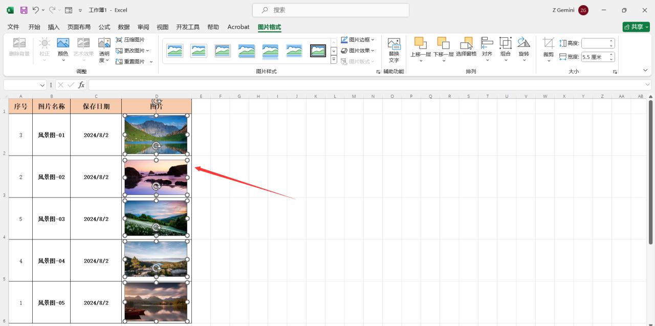Click the 共享 Share button
655x326 pixels.
pos(636,27)
